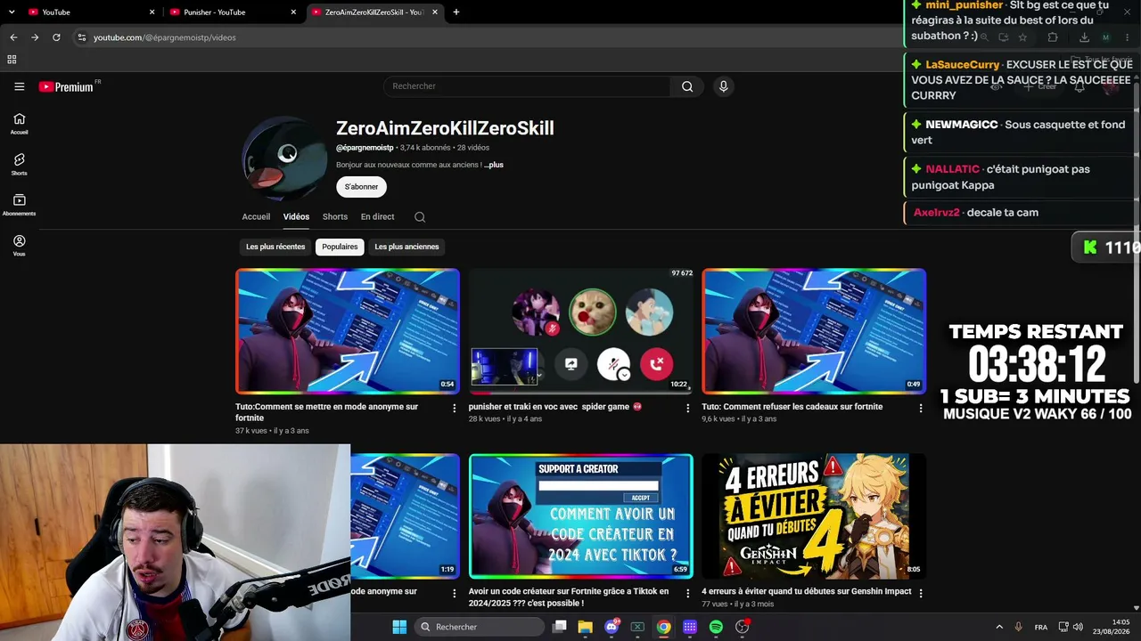Open a new browser tab

pos(456,12)
